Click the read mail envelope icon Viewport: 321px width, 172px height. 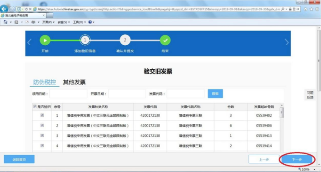(x=26, y=22)
